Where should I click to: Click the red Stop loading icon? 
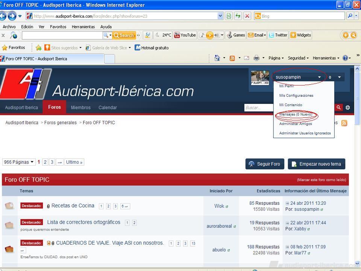(x=247, y=16)
